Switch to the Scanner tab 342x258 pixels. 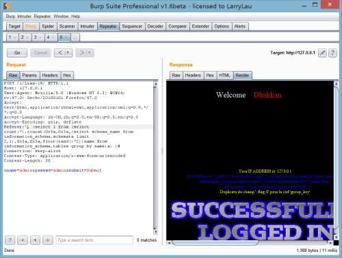[x=67, y=27]
